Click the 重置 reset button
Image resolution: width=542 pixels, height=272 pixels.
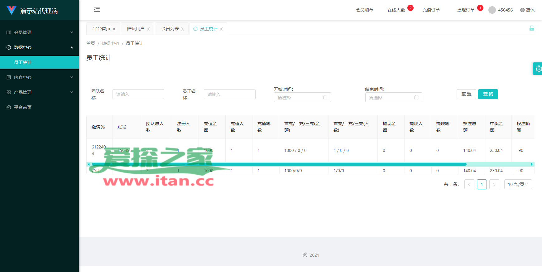click(466, 94)
